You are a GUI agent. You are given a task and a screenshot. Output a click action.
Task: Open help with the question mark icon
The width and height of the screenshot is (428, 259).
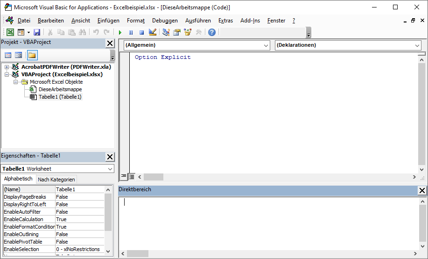pos(212,32)
